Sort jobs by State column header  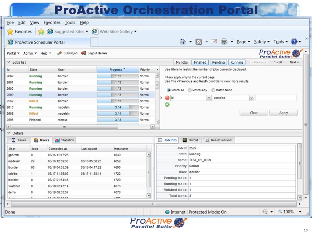point(43,70)
